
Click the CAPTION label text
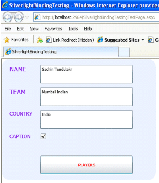(x=20, y=136)
